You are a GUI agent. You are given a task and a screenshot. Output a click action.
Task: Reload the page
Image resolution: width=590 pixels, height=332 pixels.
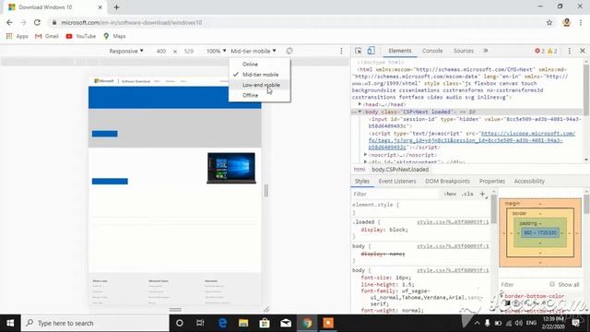(x=37, y=22)
